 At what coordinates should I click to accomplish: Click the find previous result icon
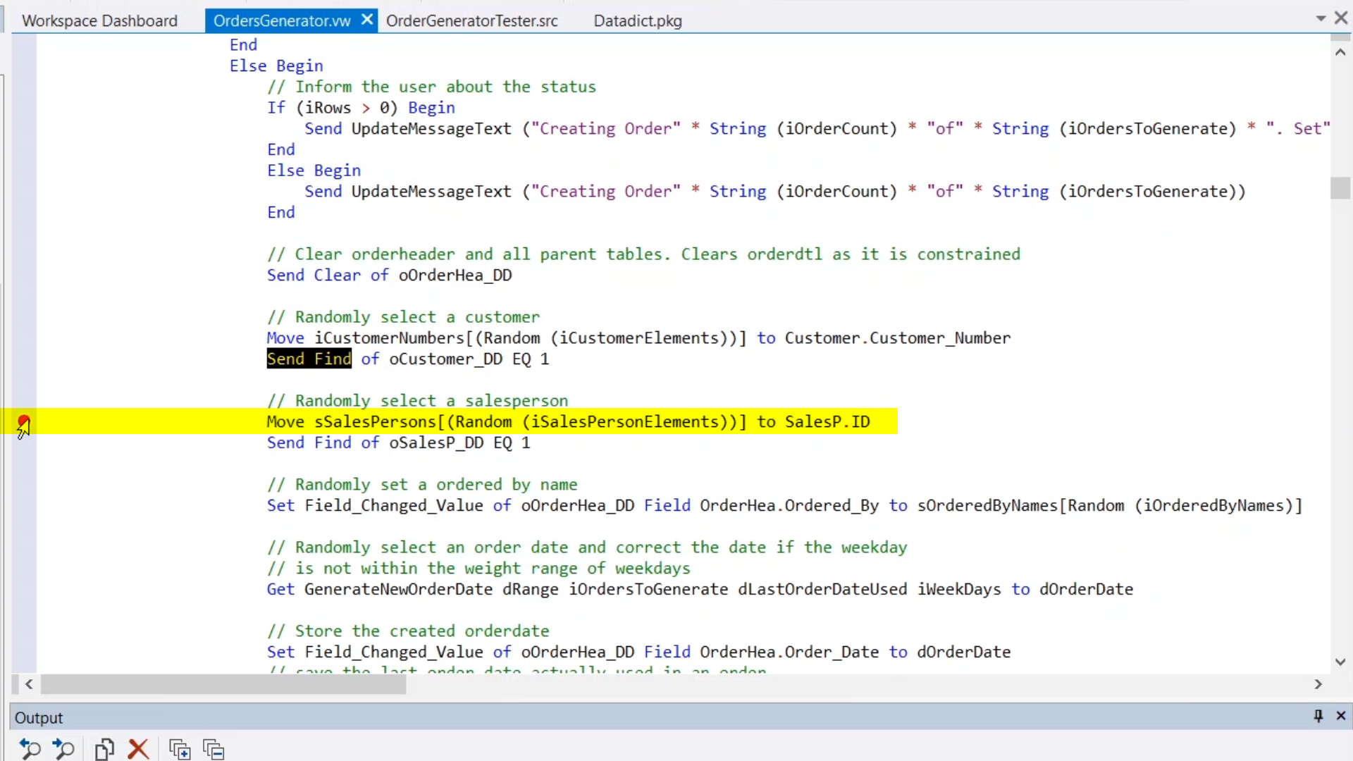point(30,748)
